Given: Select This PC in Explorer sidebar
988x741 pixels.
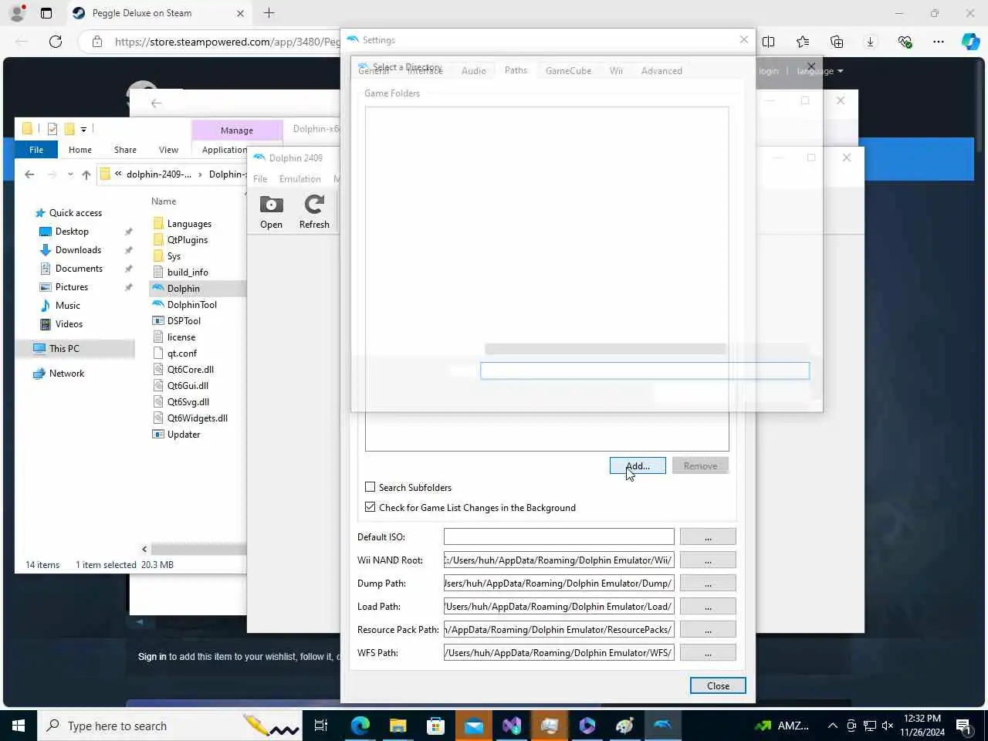Looking at the screenshot, I should tap(64, 349).
